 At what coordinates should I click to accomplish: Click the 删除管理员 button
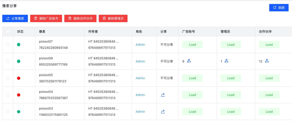click(113, 18)
